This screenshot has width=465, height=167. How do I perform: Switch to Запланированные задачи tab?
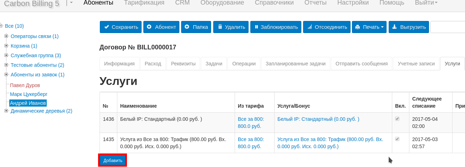296,64
